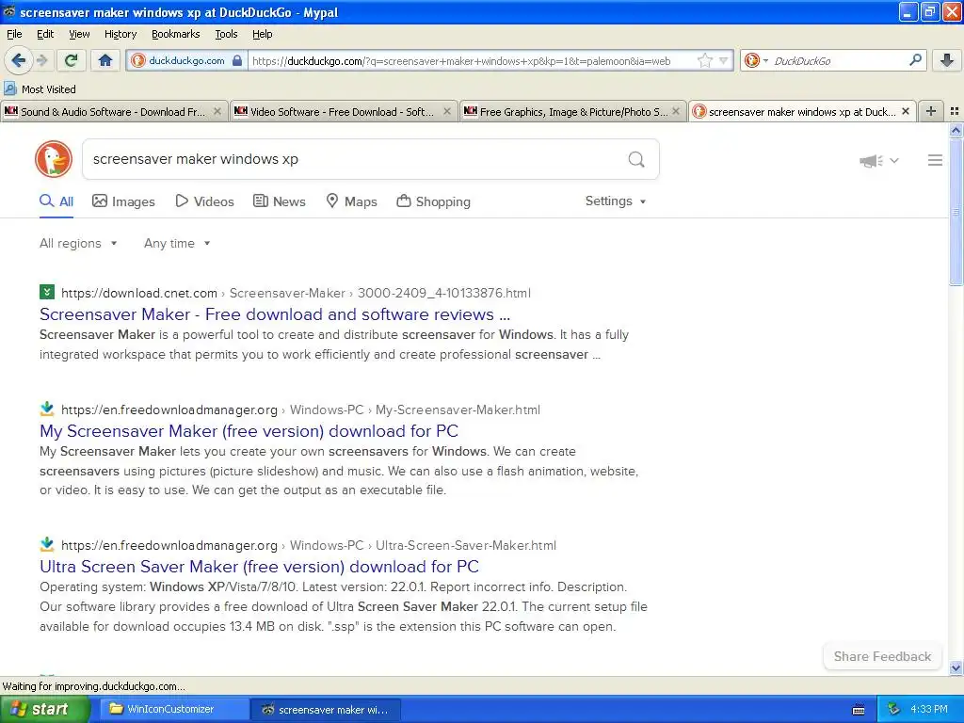Open a new tab with plus button
964x723 pixels.
click(931, 111)
